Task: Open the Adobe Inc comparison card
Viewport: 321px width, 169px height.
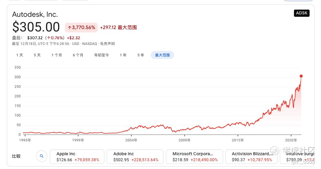Action: [135, 156]
